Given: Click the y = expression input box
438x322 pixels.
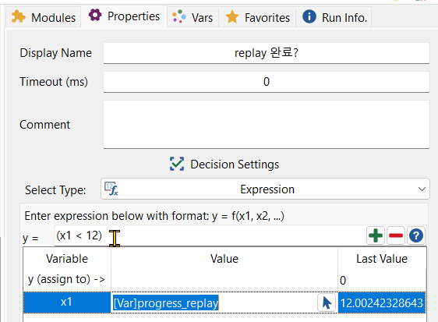Looking at the screenshot, I should point(210,236).
